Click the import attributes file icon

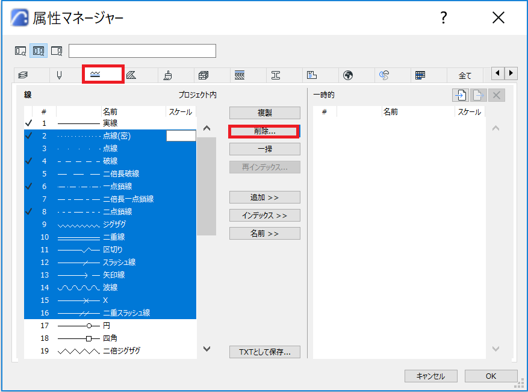(x=461, y=95)
